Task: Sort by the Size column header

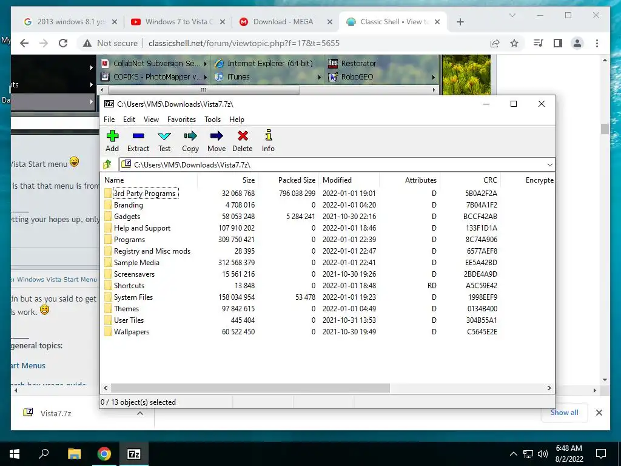Action: point(228,180)
